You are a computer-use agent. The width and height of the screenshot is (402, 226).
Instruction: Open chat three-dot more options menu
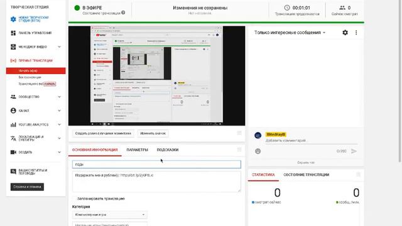[x=356, y=33]
